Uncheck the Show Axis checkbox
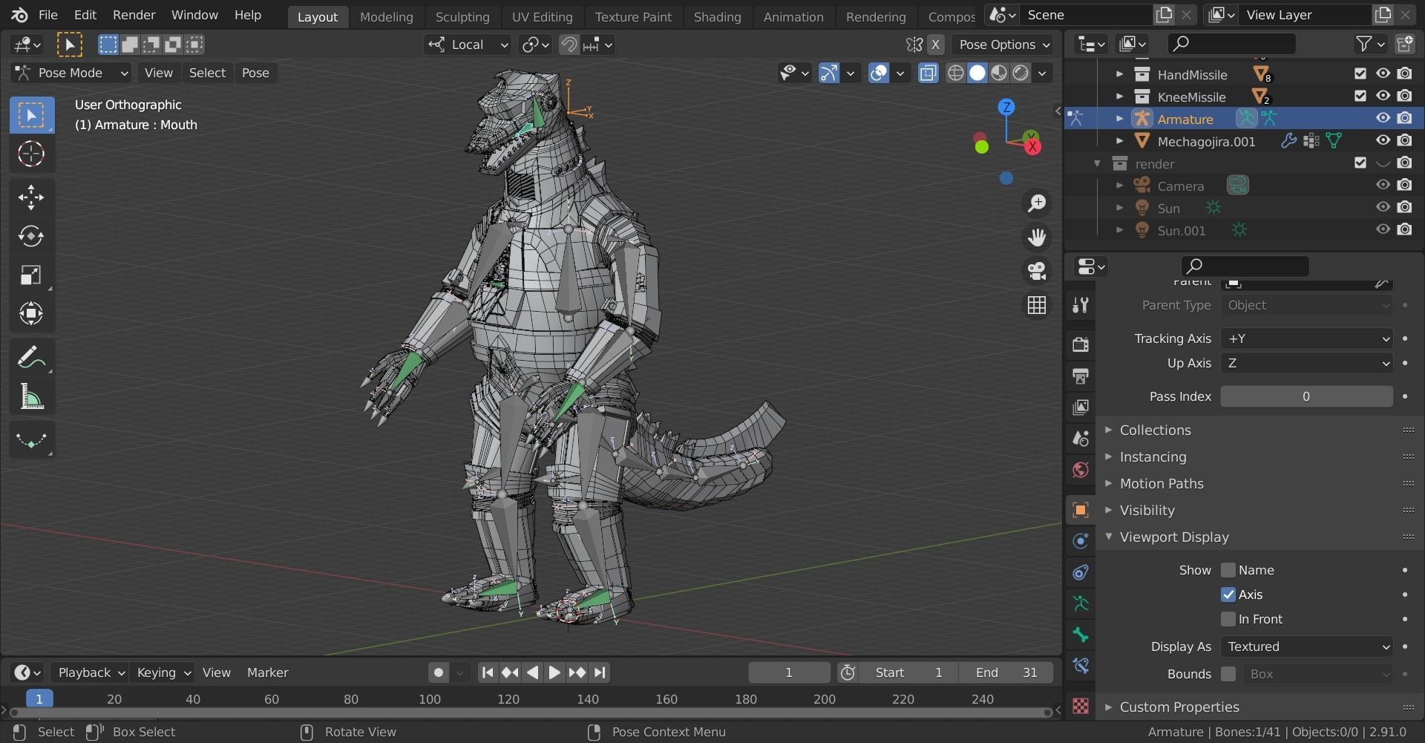The height and width of the screenshot is (743, 1425). 1228,595
